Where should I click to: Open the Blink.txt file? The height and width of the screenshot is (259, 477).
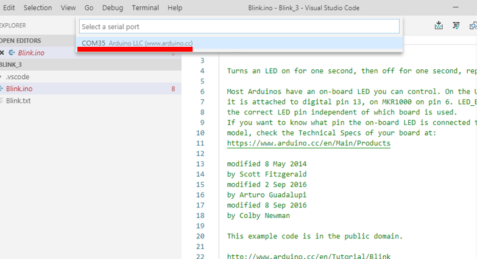[x=18, y=100]
